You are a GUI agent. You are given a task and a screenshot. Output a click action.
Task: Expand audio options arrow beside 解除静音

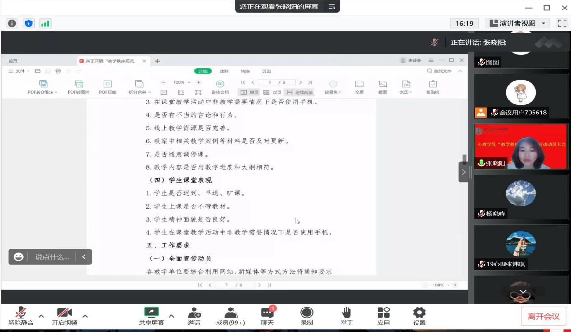(x=41, y=316)
